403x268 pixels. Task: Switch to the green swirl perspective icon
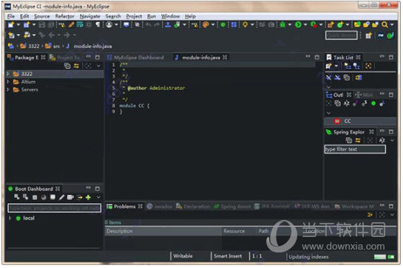coord(390,35)
